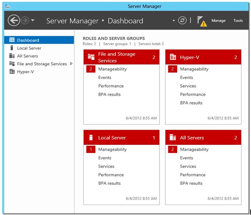Click the Local Server tile header
This screenshot has width=251, height=215.
pyautogui.click(x=121, y=137)
